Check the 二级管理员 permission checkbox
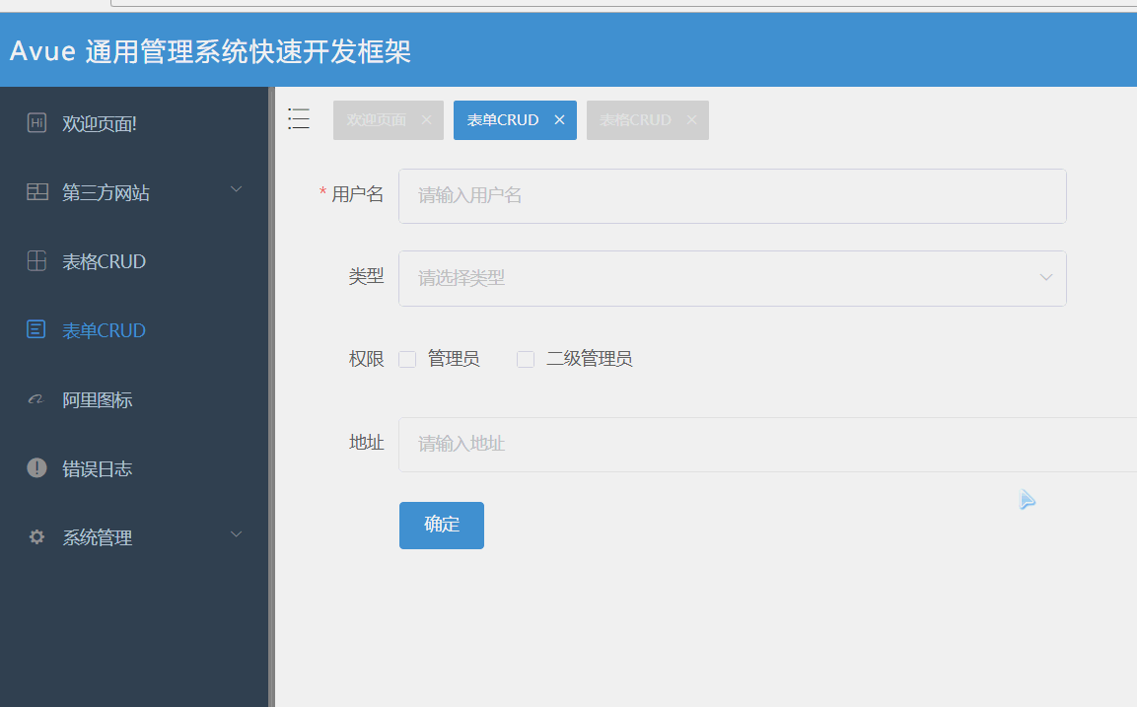This screenshot has height=707, width=1137. tap(526, 359)
